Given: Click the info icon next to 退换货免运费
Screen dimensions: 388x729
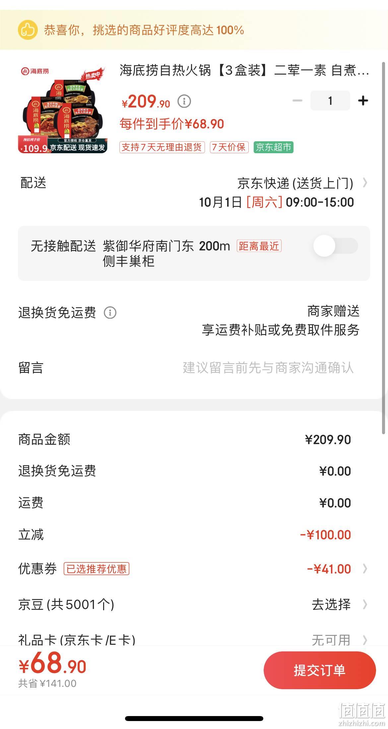Looking at the screenshot, I should [x=110, y=313].
